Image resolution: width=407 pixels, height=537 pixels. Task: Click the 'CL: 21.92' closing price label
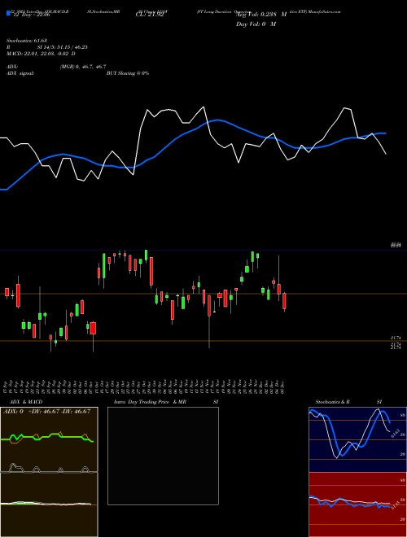click(150, 15)
